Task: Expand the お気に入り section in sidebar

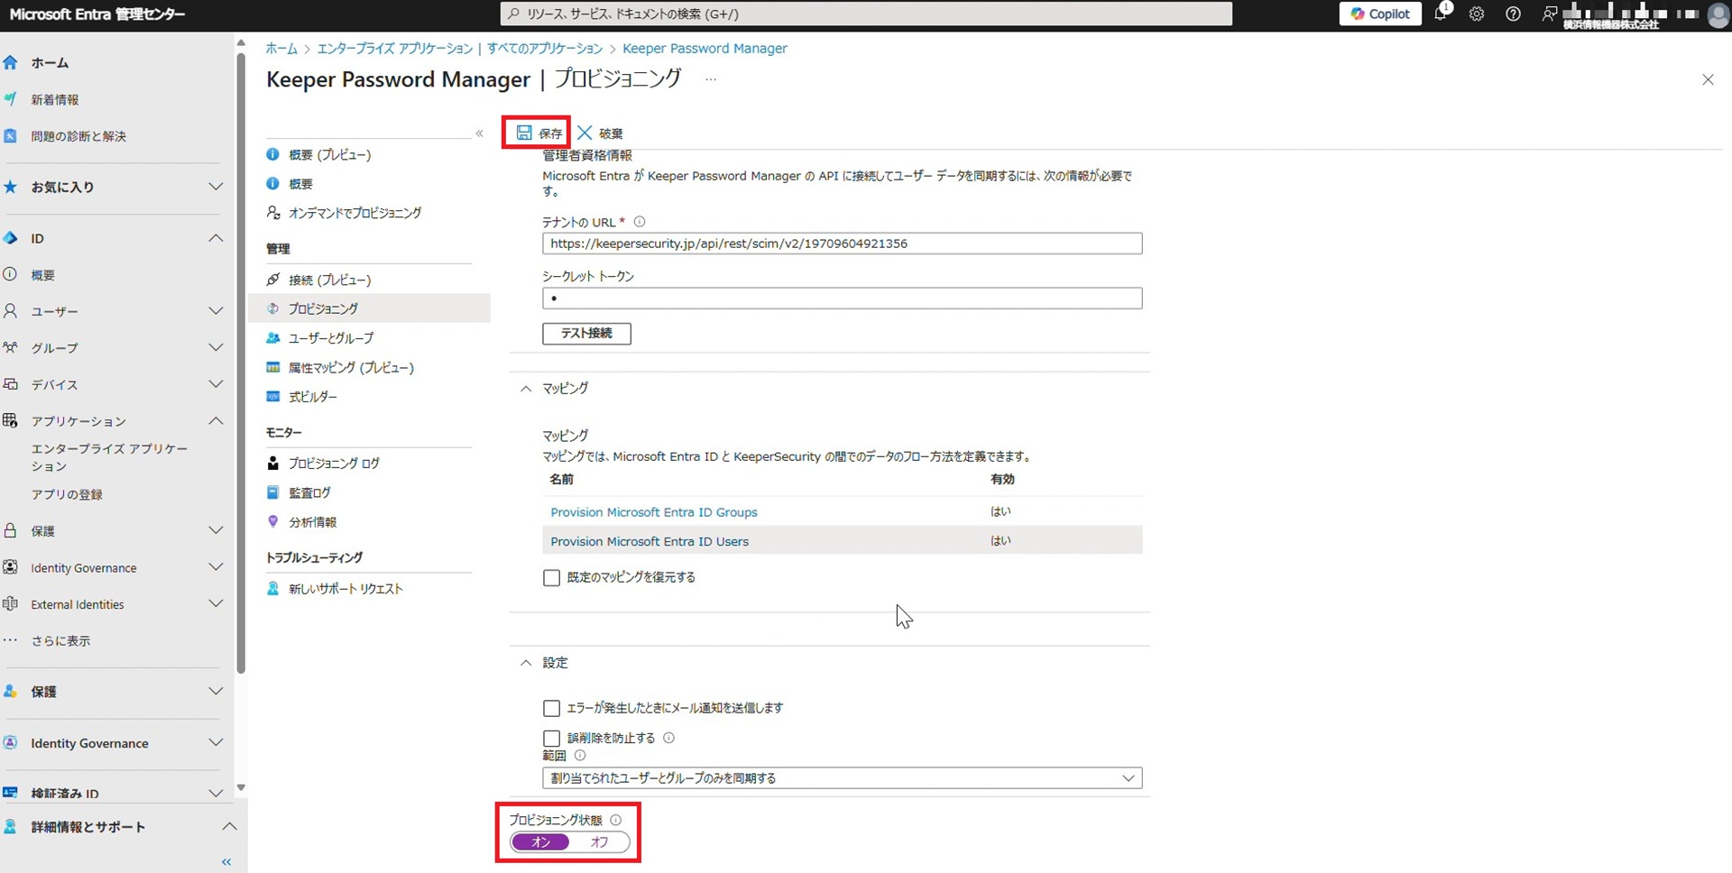Action: point(215,187)
